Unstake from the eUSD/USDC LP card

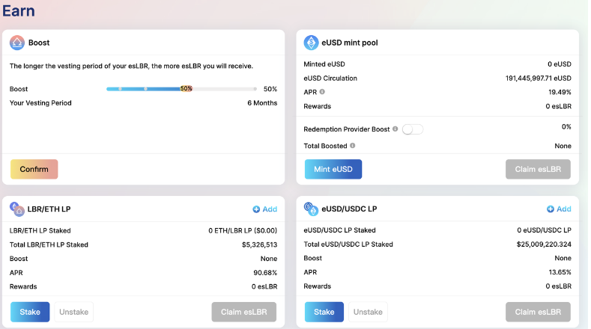click(x=368, y=312)
